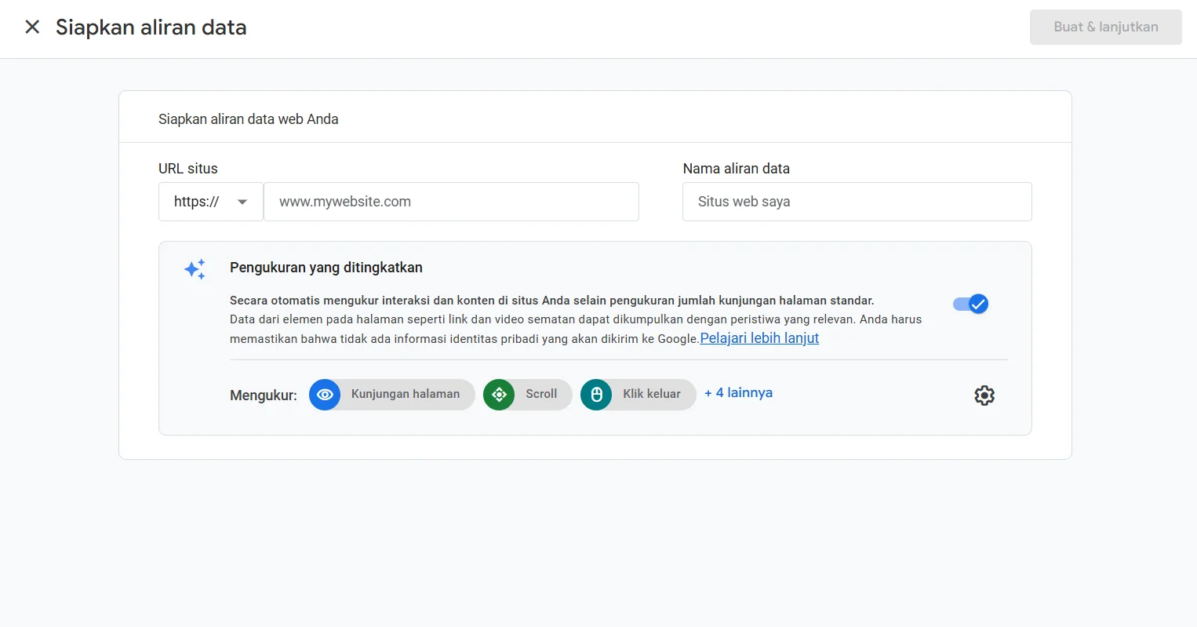This screenshot has width=1197, height=627.
Task: Toggle off Pengukuran yang ditingkatkan switch
Action: (971, 304)
